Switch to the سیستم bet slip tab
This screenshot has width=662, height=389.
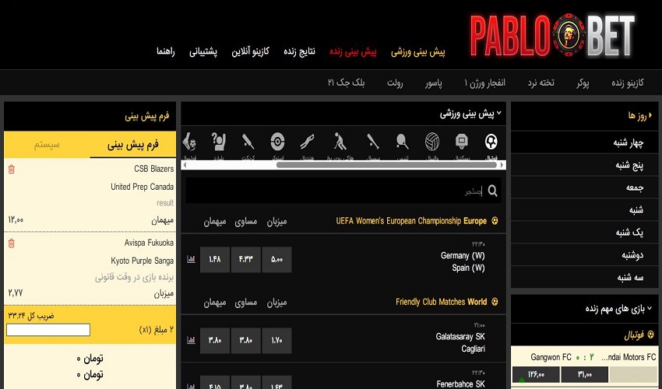46,145
